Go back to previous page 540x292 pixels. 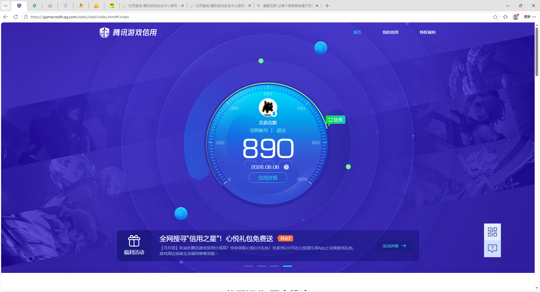click(6, 17)
